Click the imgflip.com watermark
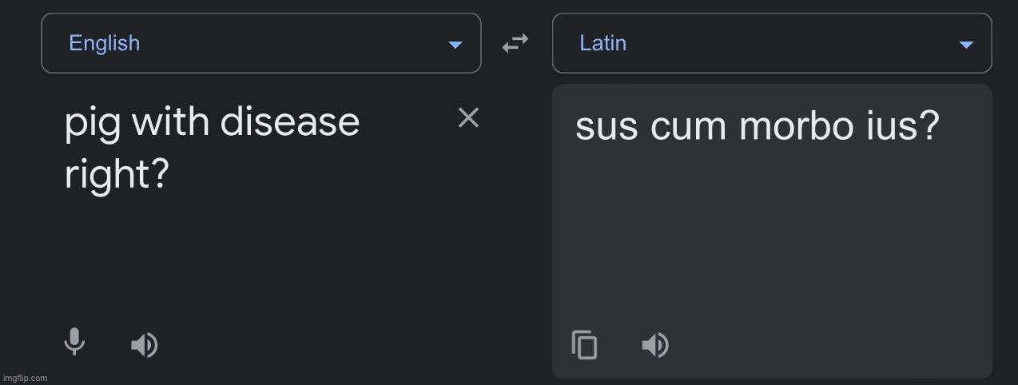 [25, 378]
